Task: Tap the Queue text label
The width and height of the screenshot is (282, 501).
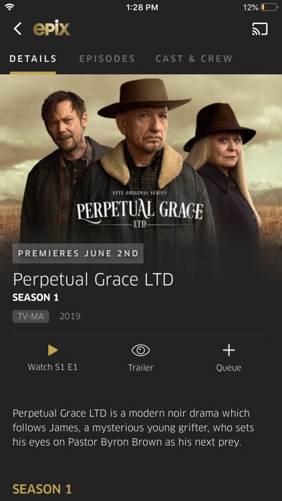Action: [229, 368]
